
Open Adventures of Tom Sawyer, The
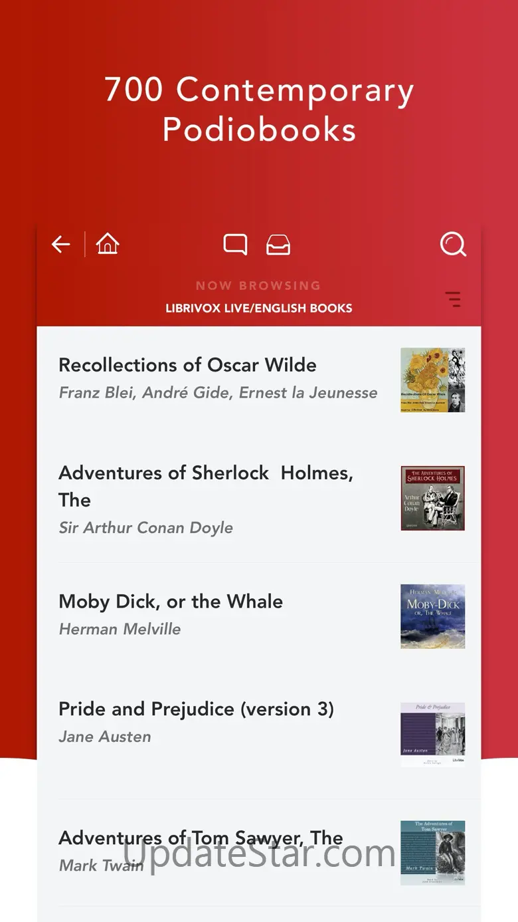(201, 838)
